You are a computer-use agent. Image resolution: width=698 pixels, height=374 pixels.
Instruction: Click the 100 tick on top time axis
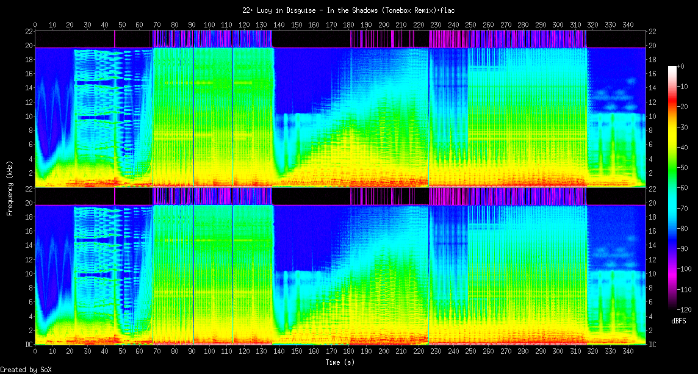(209, 24)
